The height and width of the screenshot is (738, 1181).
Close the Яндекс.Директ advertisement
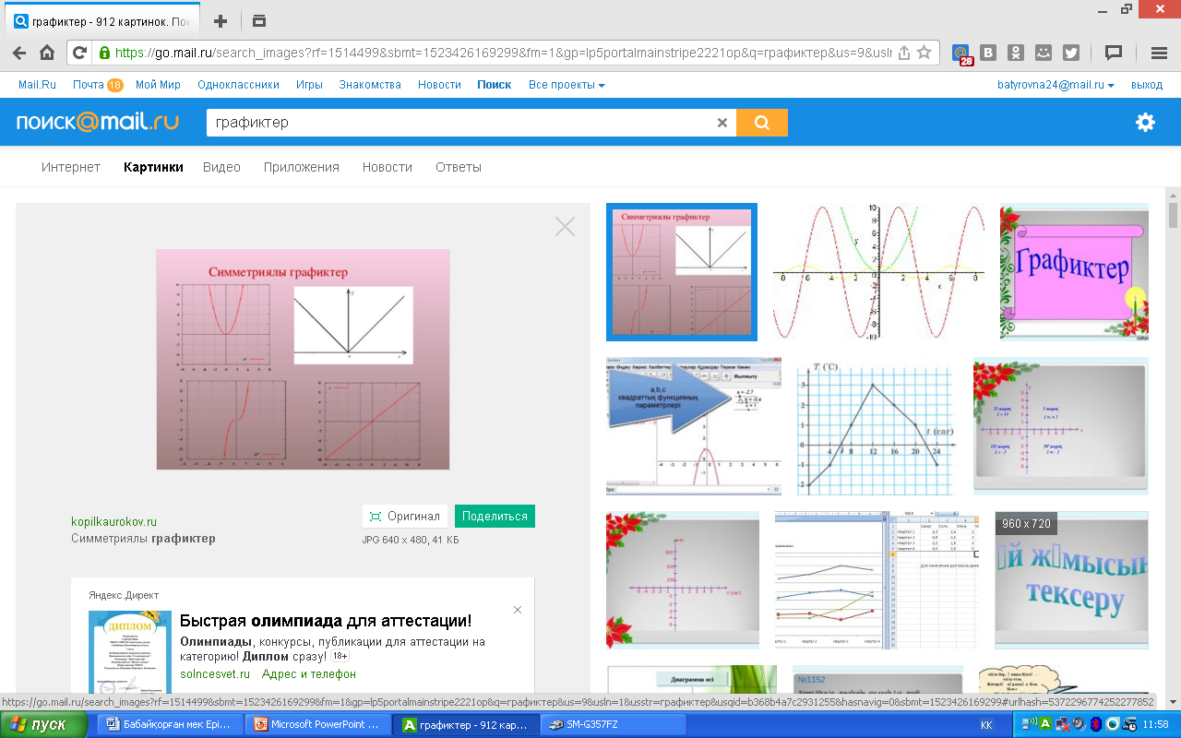(x=518, y=610)
